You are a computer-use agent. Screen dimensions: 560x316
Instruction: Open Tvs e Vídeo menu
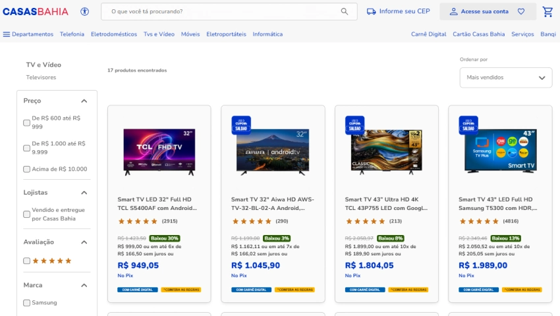[x=159, y=34]
